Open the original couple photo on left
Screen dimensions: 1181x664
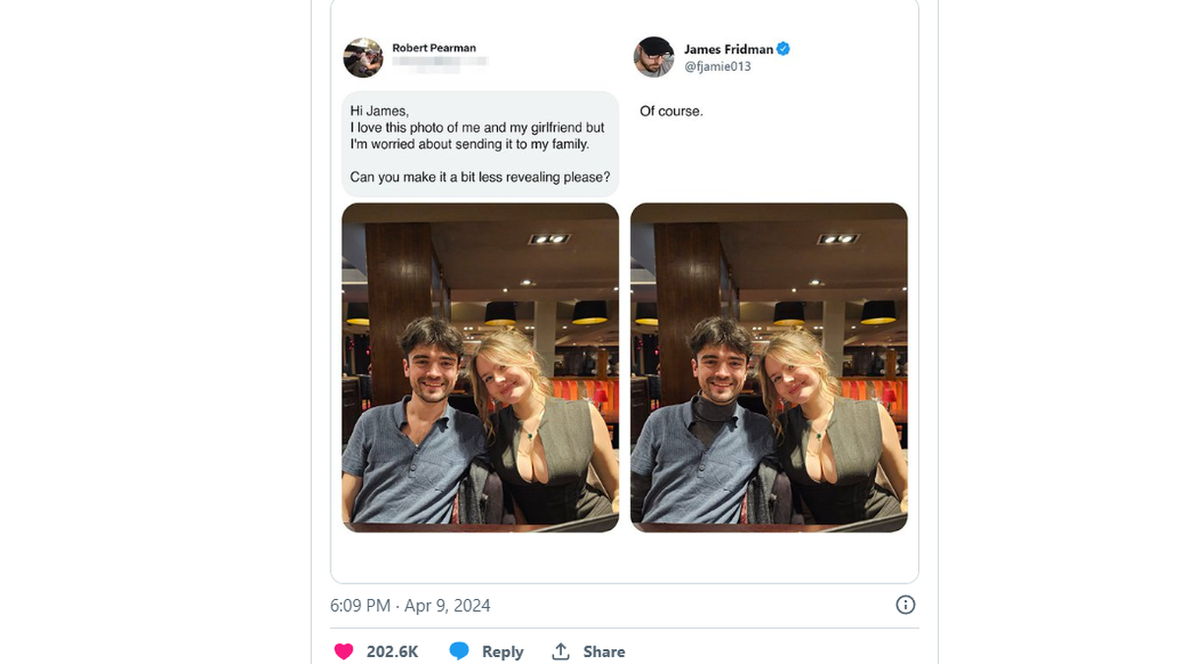click(480, 367)
